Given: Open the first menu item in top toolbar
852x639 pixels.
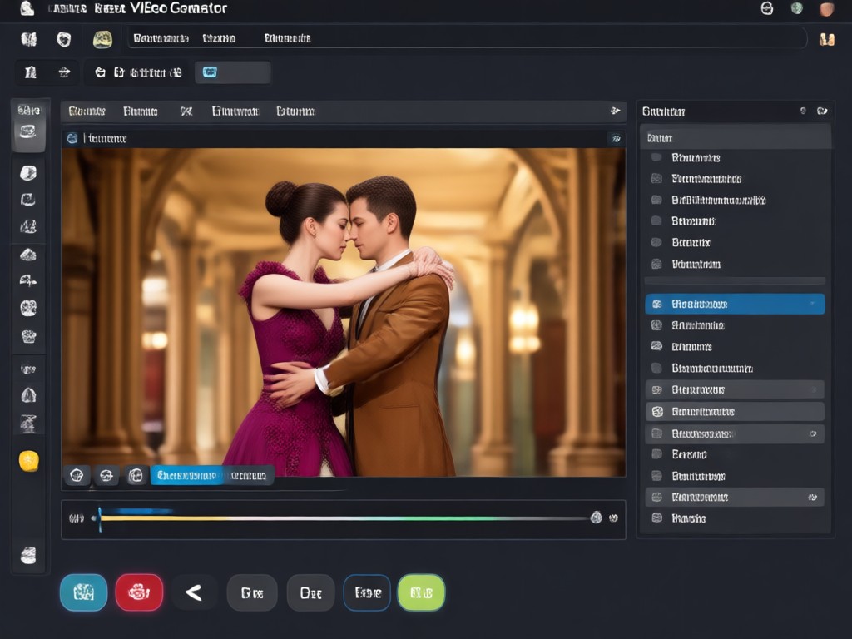Looking at the screenshot, I should pos(161,38).
